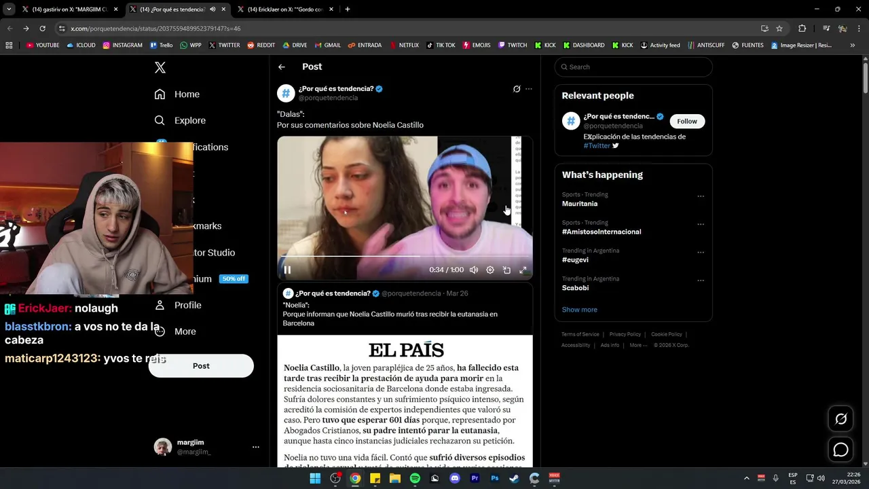The width and height of the screenshot is (869, 489).
Task: Open Discord from taskbar
Action: (455, 478)
